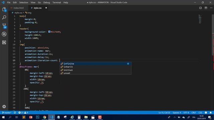Open Calculator from taskbar
This screenshot has width=214, height=120.
(x=79, y=117)
